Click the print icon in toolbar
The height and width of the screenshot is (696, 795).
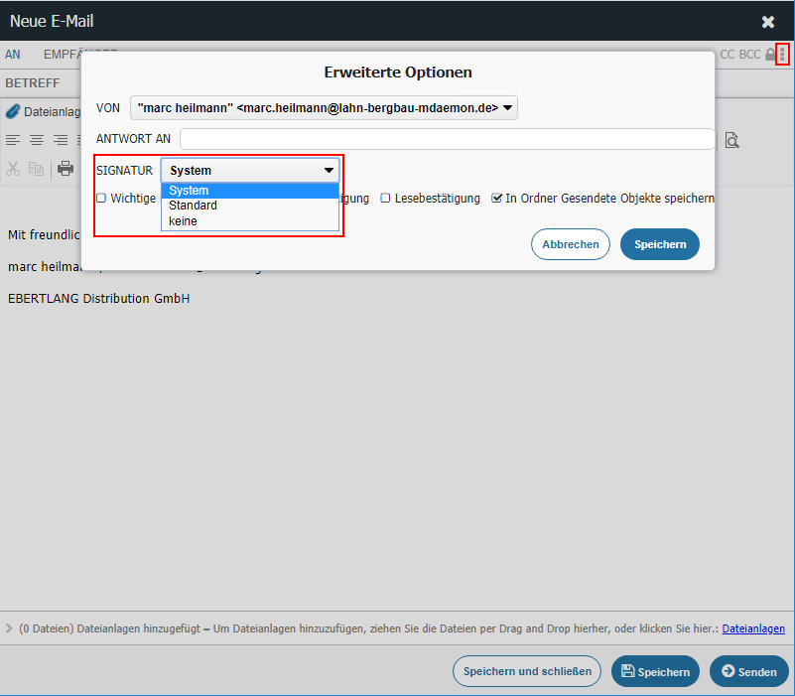[x=66, y=168]
